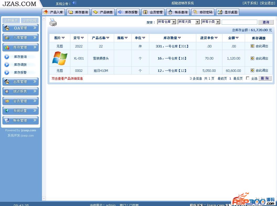
Task: Open 产品入库 from the top toolbar
Action: coord(53,12)
